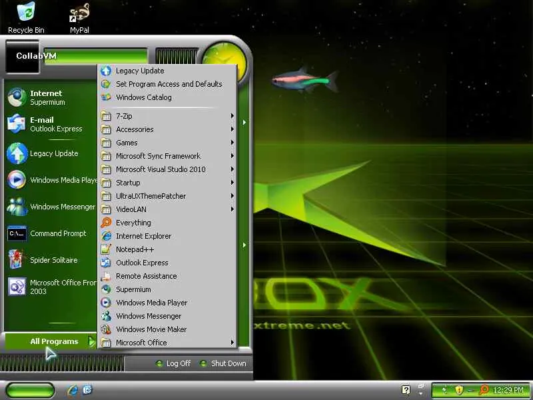Screen dimensions: 533x400
Task: Open Outlook Express in programs list
Action: point(168,263)
